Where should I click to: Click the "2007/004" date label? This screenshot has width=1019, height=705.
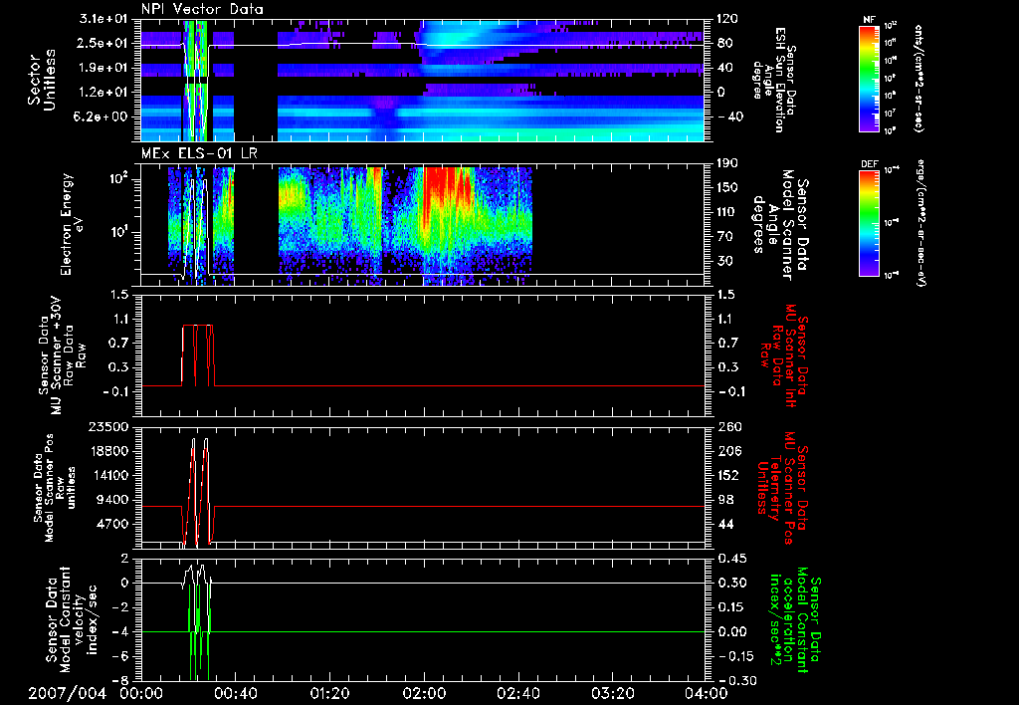[67, 694]
